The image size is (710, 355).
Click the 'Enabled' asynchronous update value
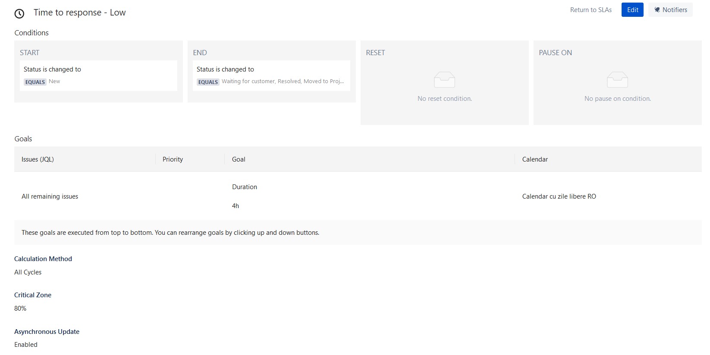pos(26,344)
